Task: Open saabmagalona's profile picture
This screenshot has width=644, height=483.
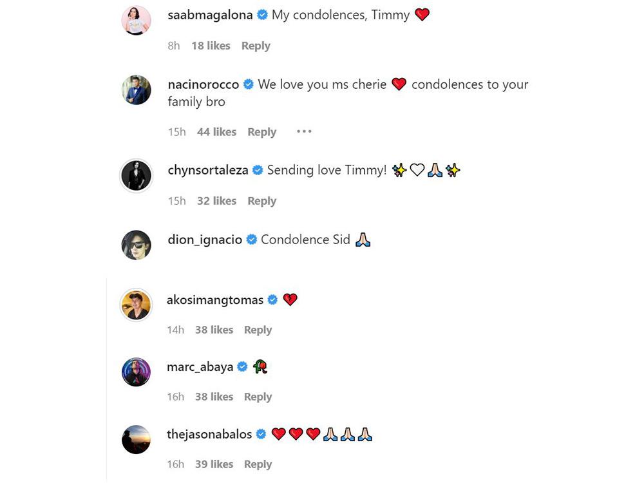Action: click(x=137, y=20)
